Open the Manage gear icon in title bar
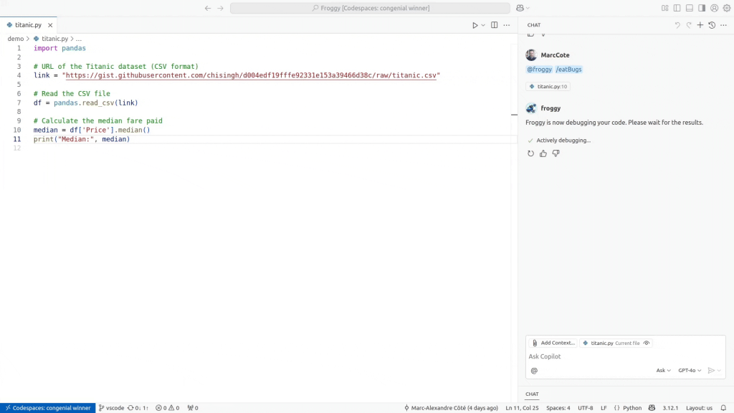The image size is (734, 413). point(726,8)
